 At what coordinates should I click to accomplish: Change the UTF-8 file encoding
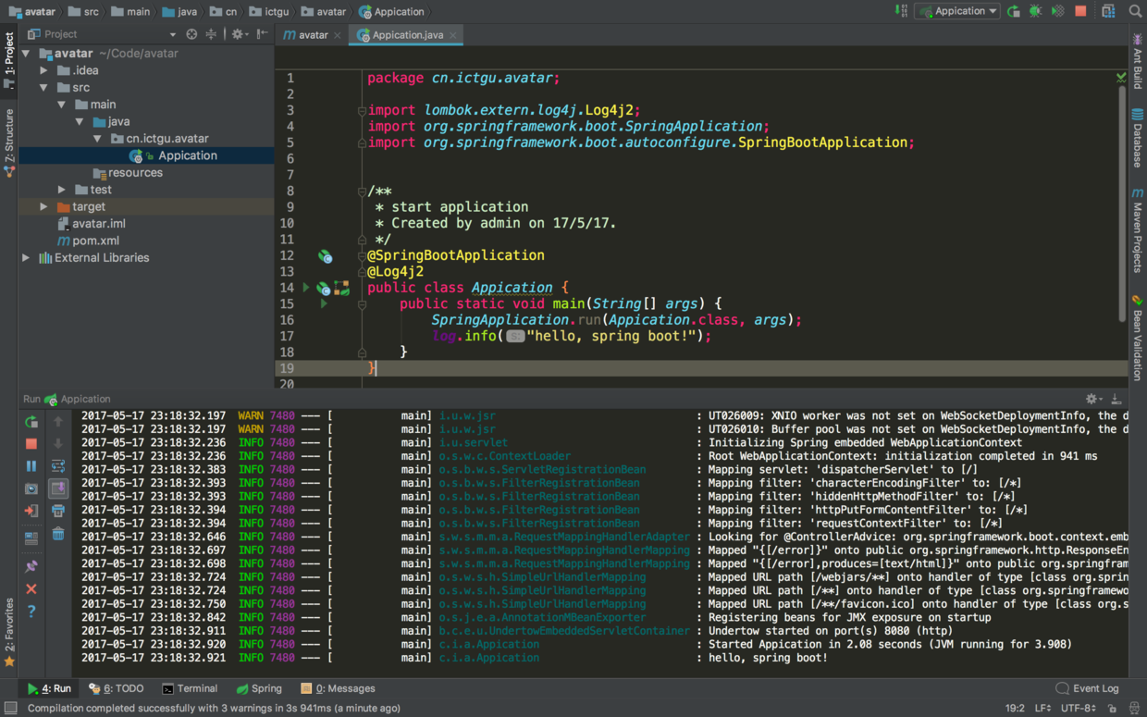pyautogui.click(x=1087, y=707)
